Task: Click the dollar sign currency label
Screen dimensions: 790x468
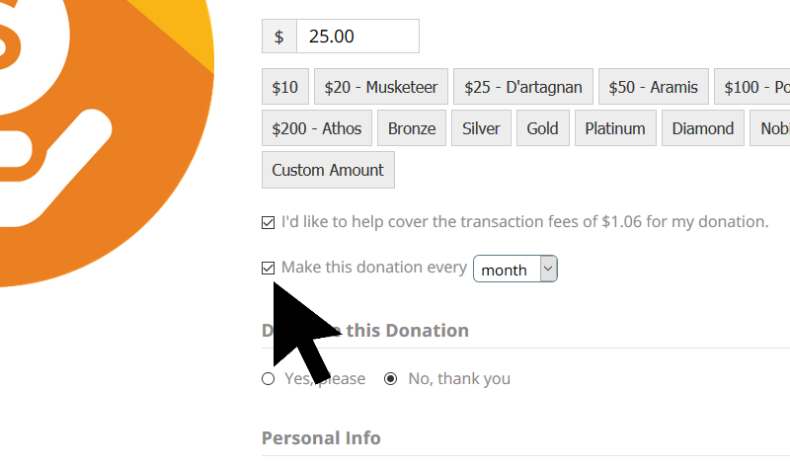Action: 279,37
